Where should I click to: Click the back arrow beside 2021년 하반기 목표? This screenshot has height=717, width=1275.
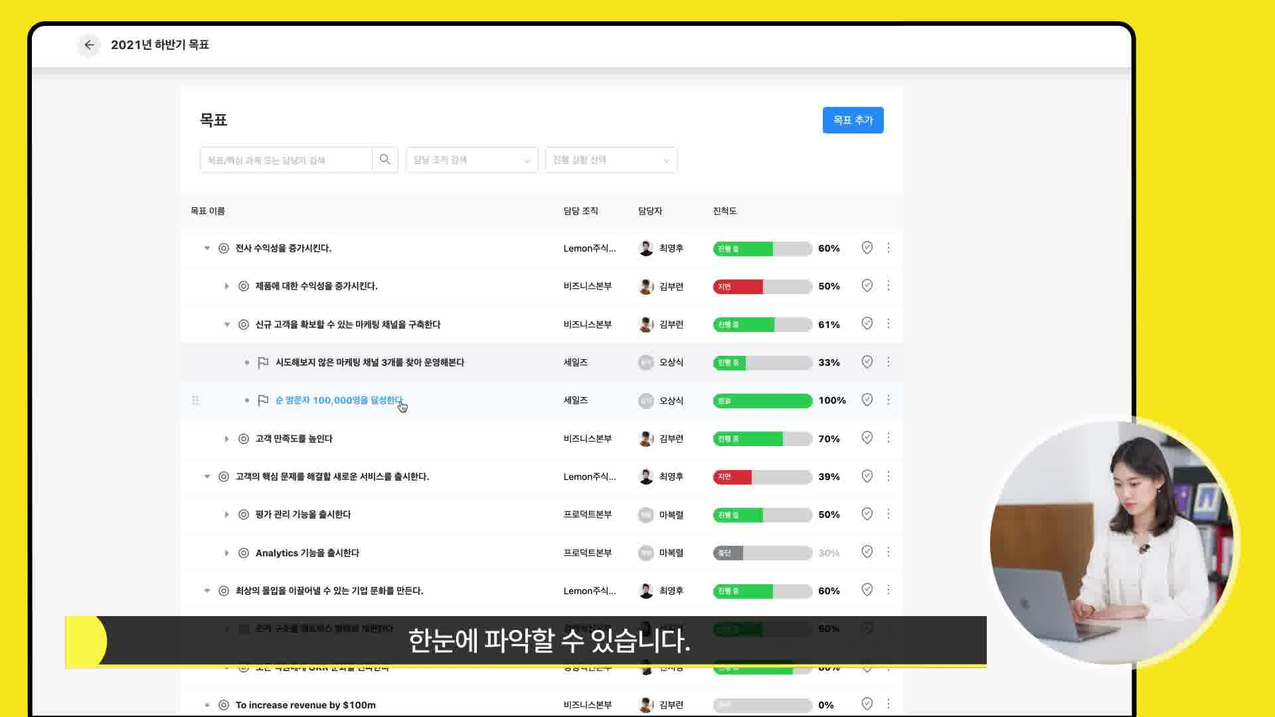click(89, 45)
